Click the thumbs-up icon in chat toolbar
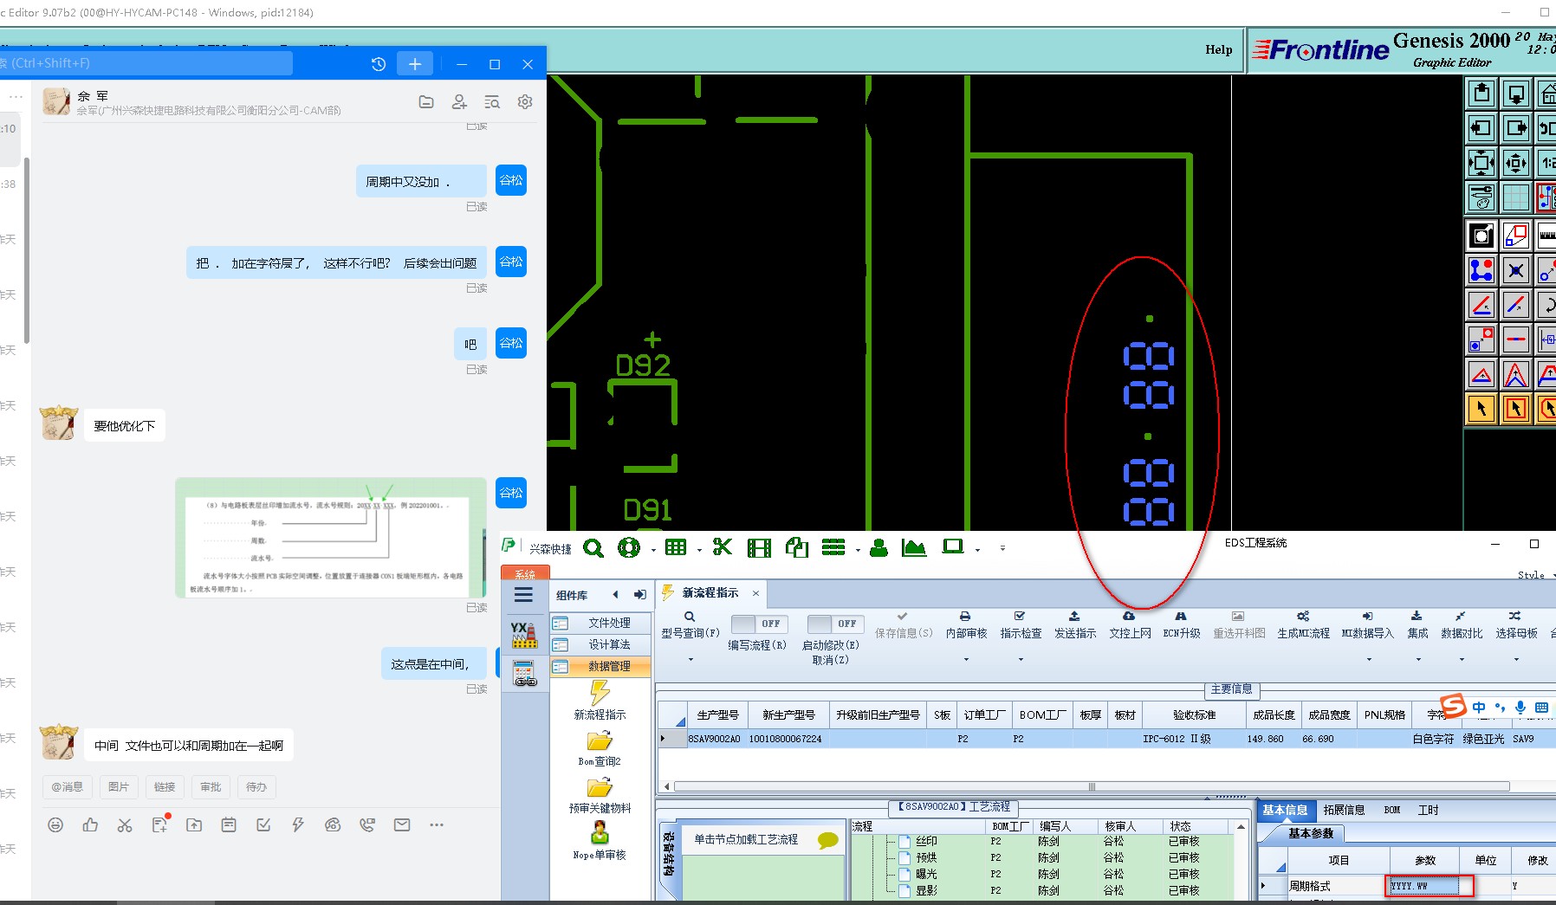The width and height of the screenshot is (1556, 905). click(x=90, y=825)
